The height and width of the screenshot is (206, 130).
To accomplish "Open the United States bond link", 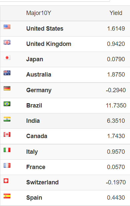I will click(45, 29).
